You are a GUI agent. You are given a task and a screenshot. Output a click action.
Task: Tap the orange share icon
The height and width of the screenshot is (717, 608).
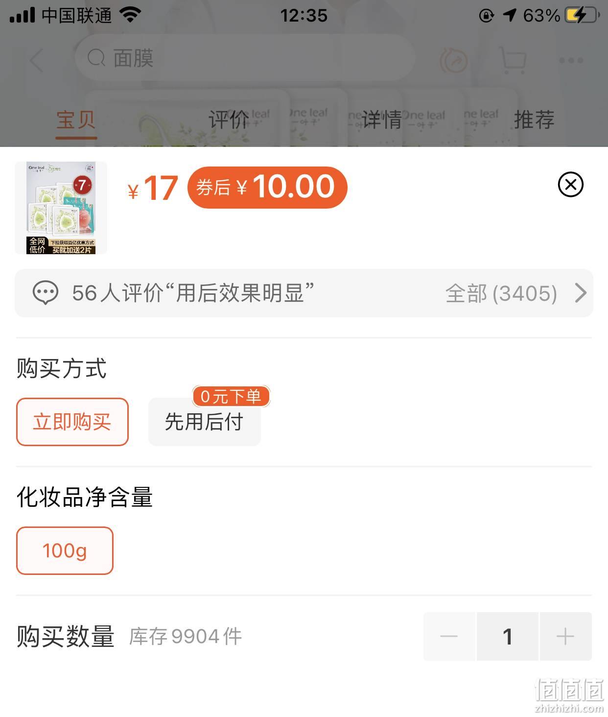click(x=453, y=61)
